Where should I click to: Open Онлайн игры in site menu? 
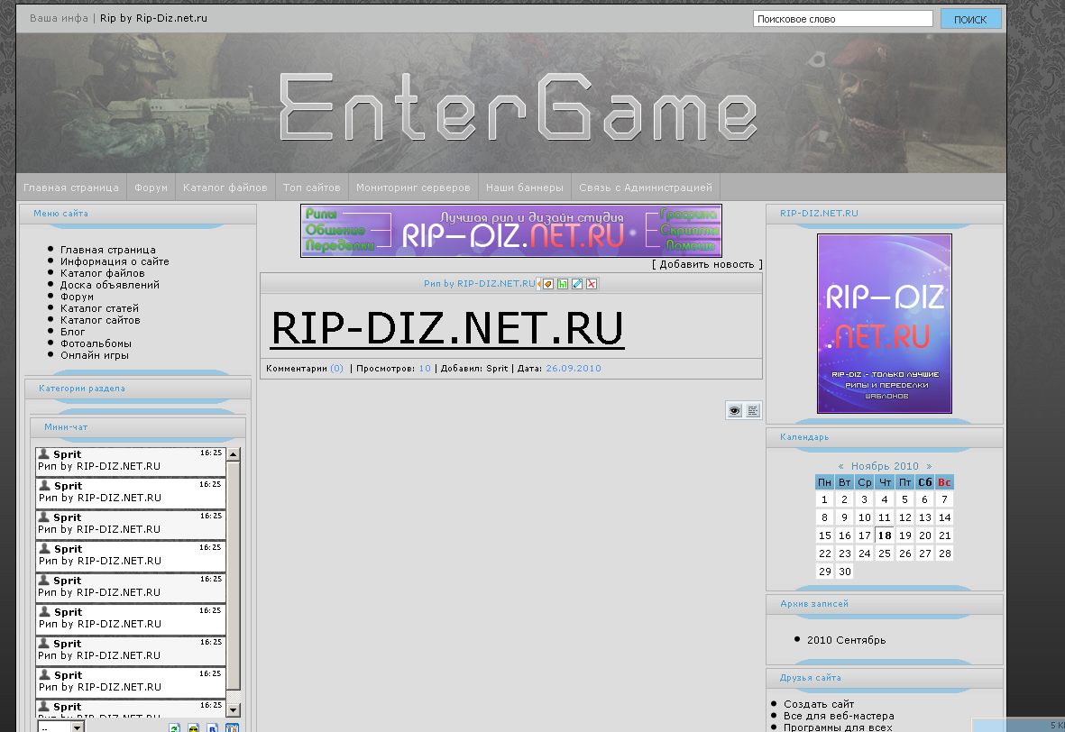click(x=95, y=355)
